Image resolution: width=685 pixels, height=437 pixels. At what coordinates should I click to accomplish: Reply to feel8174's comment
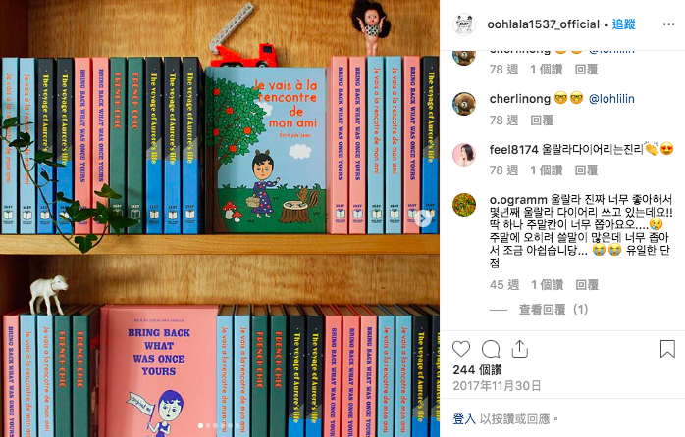pos(586,170)
